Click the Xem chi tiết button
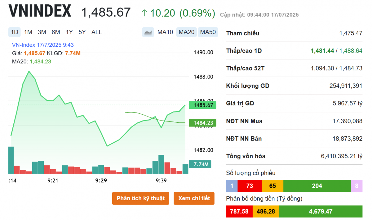 (x=194, y=198)
